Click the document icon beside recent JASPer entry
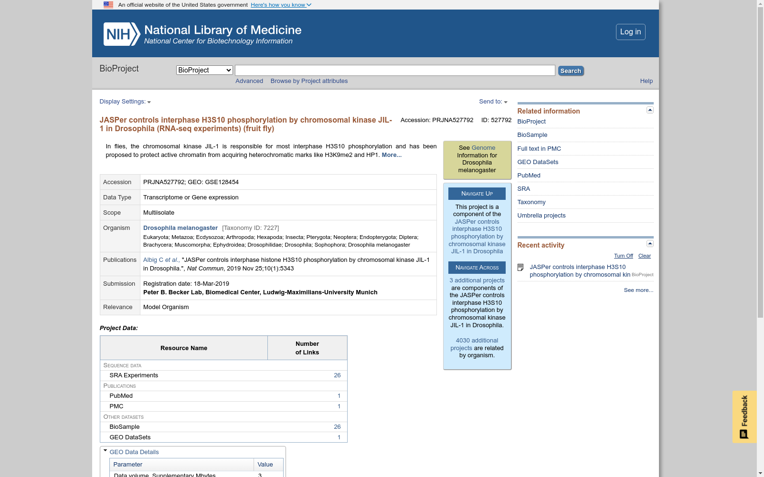Viewport: 764px width, 477px height. [520, 268]
